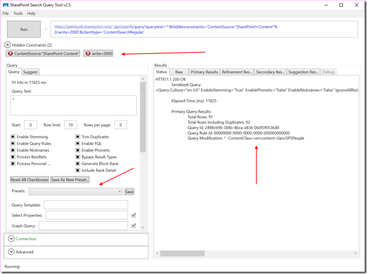This screenshot has height=274, width=367.
Task: Click results scroll left arrow
Action: (x=157, y=253)
